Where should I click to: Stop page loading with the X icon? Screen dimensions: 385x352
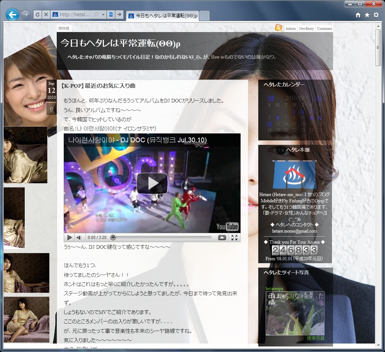pos(46,14)
